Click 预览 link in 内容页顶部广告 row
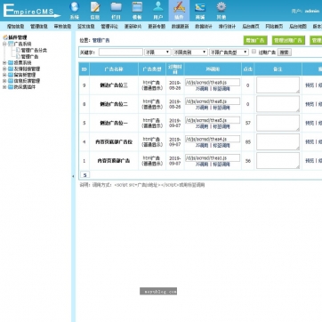This screenshot has height=322, width=322. (x=310, y=161)
